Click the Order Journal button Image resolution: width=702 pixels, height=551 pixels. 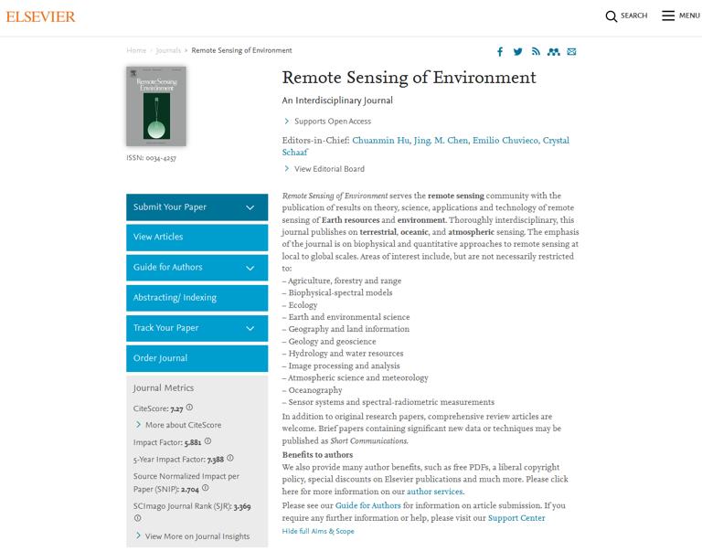coord(197,358)
